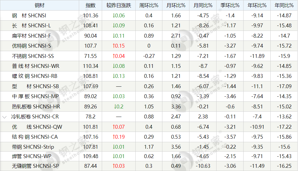This screenshot has height=171, width=298.
Task: Open the 钢材 SHCNSI index row
Action: (29, 16)
